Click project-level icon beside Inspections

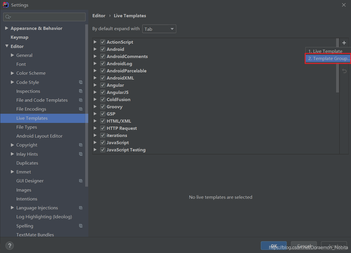pyautogui.click(x=81, y=91)
